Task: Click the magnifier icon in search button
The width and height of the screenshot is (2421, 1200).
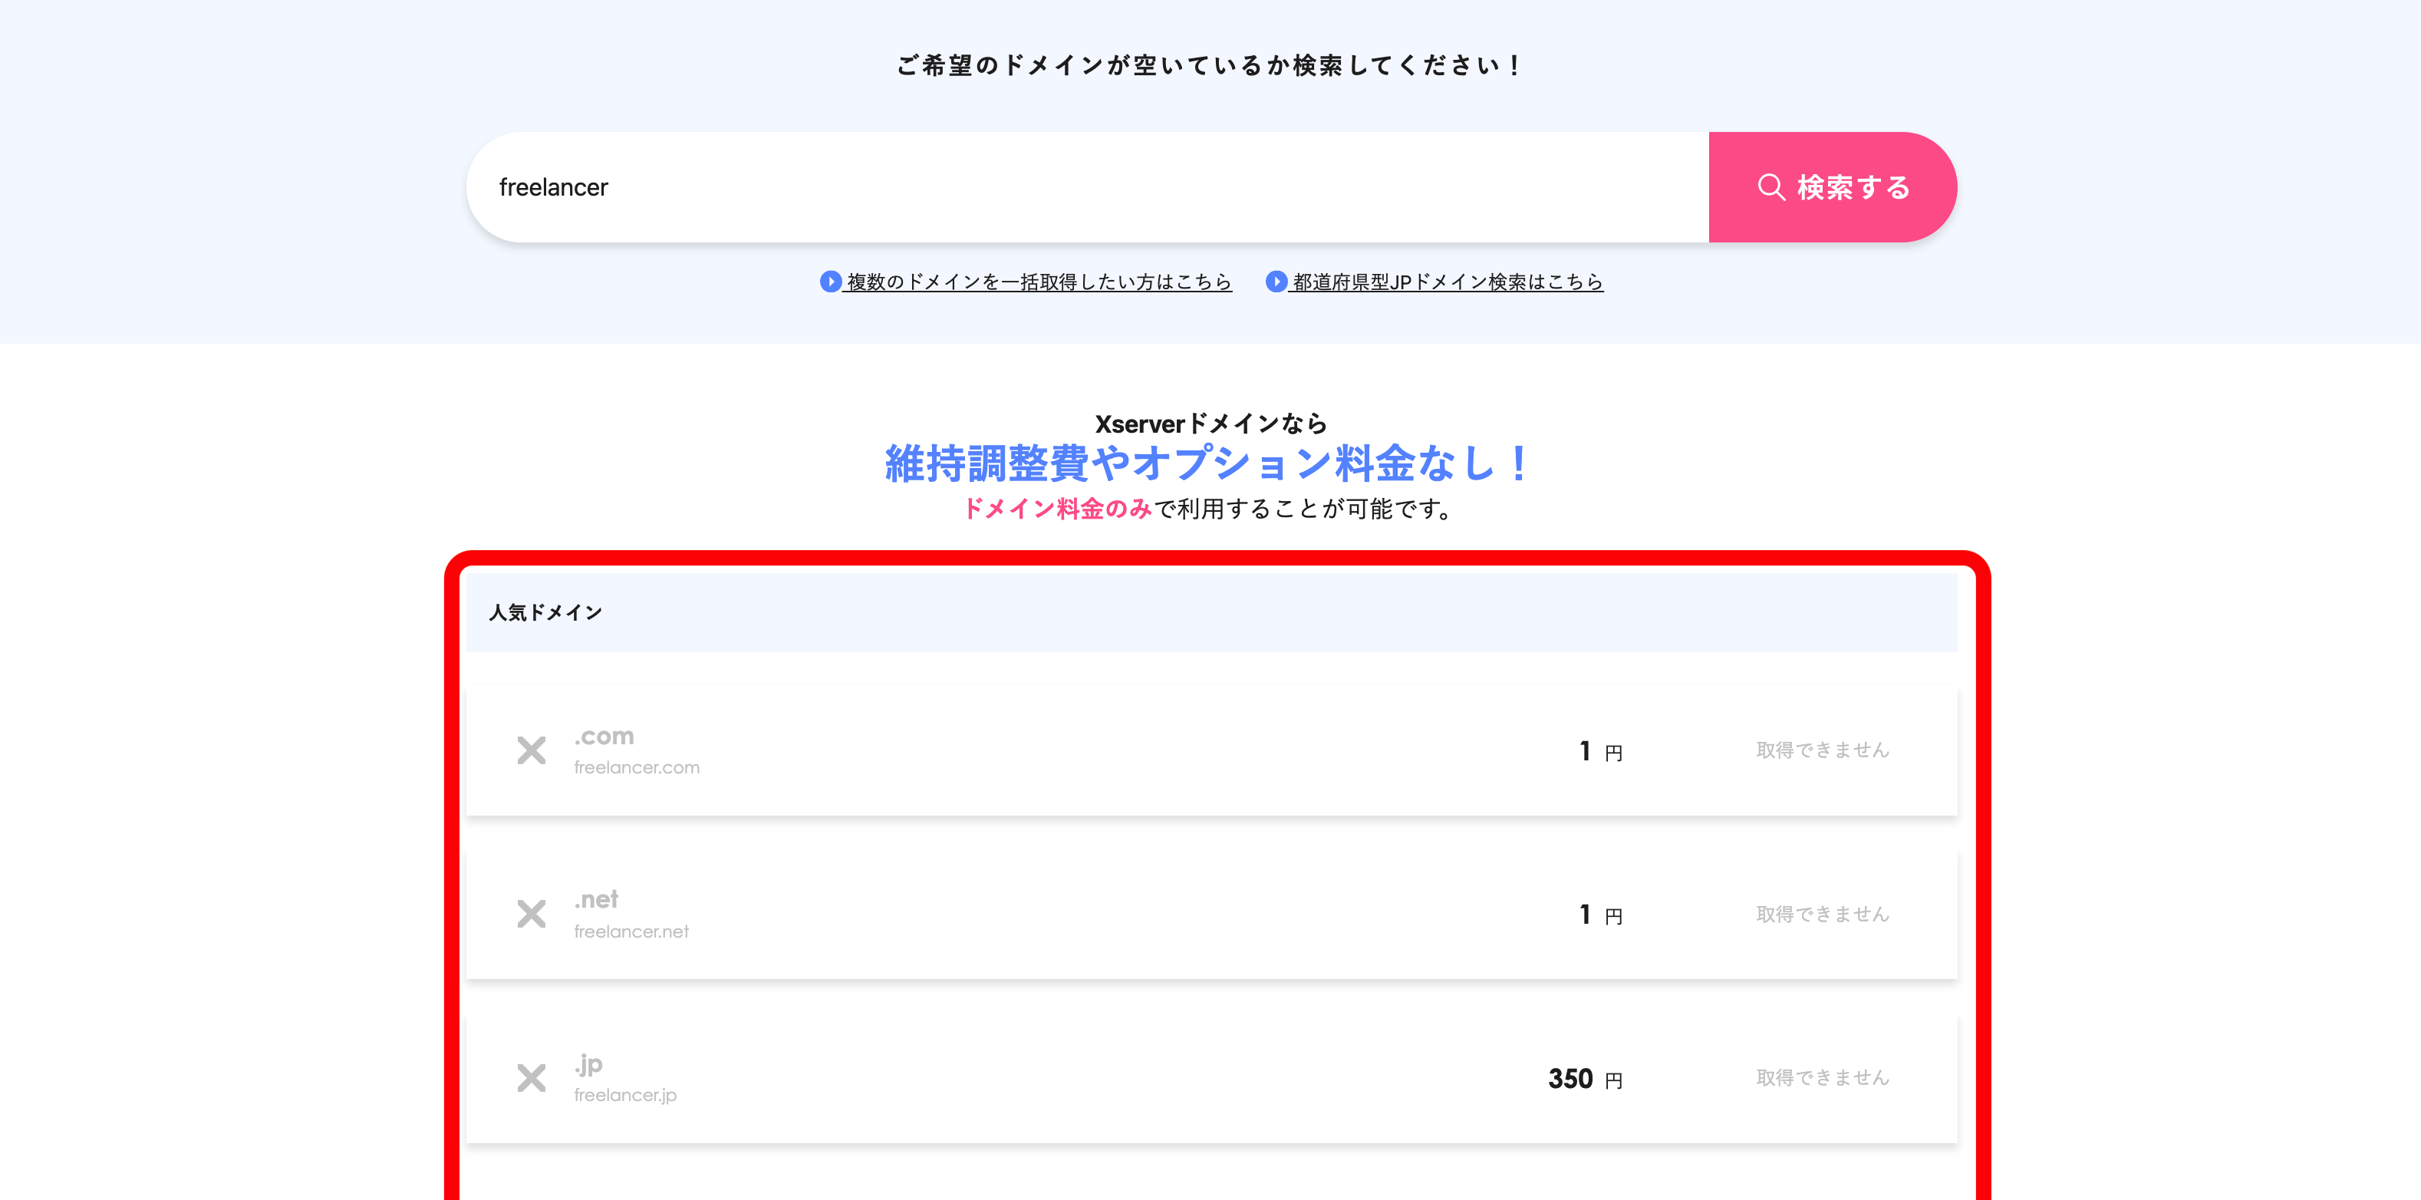Action: [1770, 187]
